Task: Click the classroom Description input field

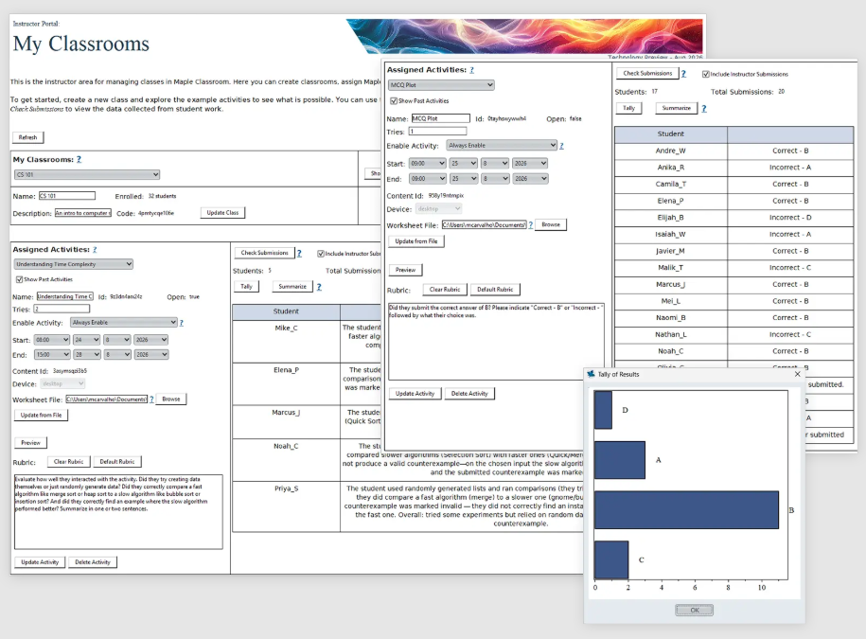Action: (x=83, y=213)
